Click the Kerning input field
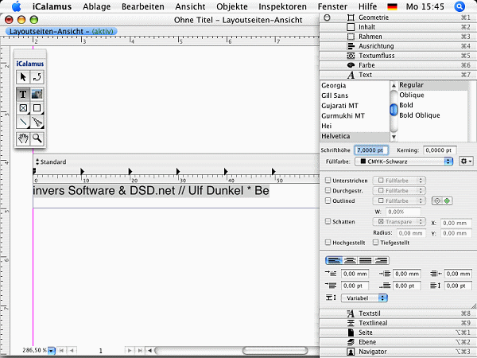Screen dimensions: 477x358 pos(440,150)
